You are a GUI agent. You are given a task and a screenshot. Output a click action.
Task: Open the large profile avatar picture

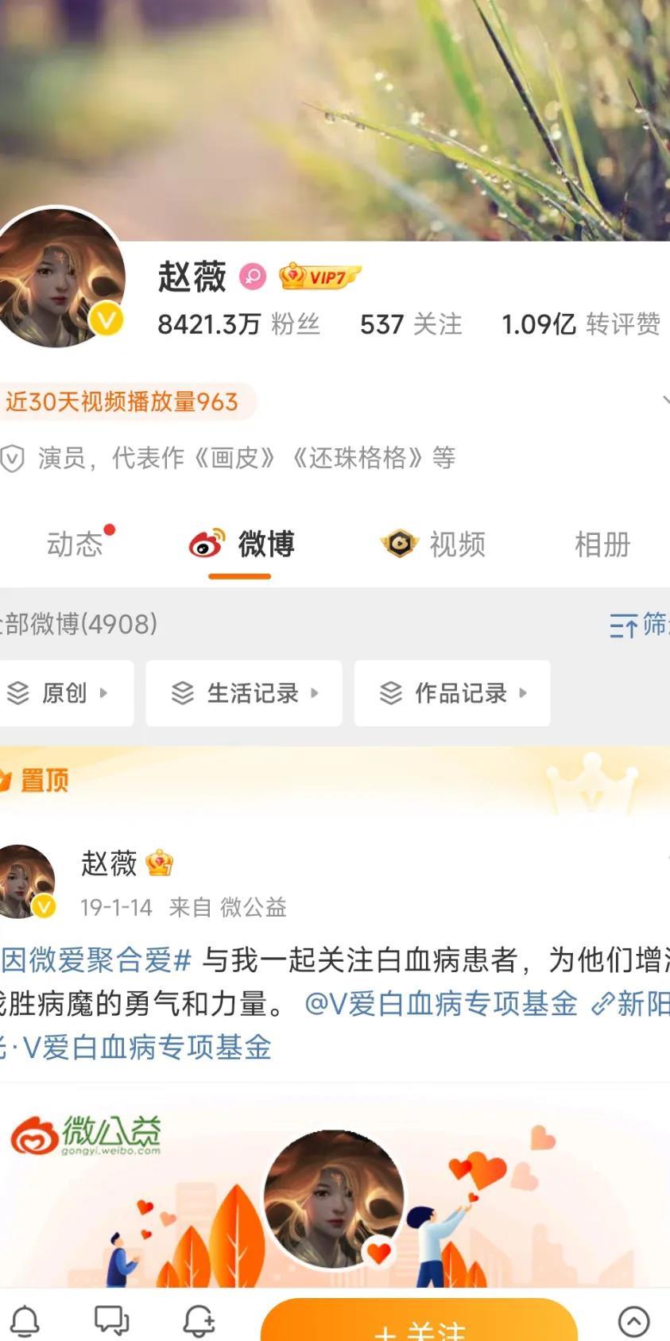[x=59, y=277]
